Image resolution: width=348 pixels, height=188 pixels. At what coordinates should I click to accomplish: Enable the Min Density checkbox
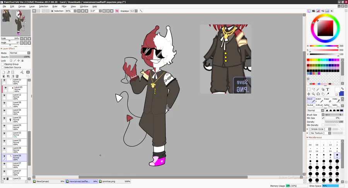[x=323, y=125]
